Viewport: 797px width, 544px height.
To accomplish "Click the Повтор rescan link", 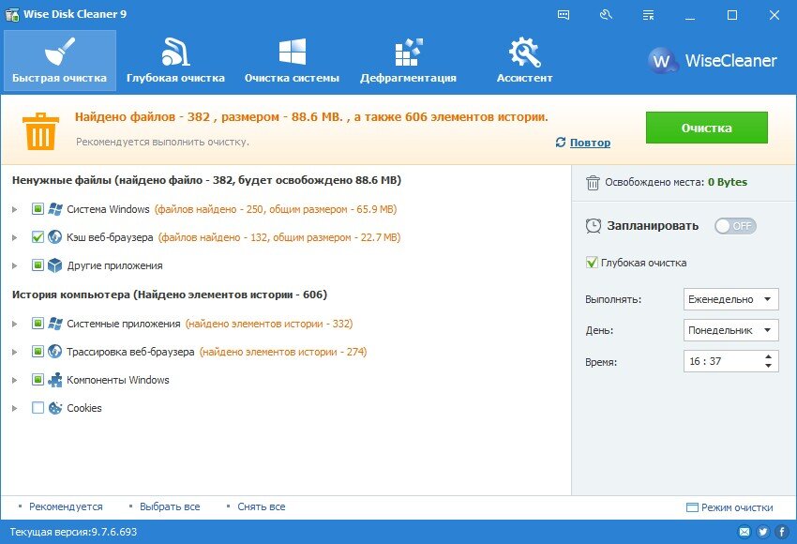I will click(590, 143).
